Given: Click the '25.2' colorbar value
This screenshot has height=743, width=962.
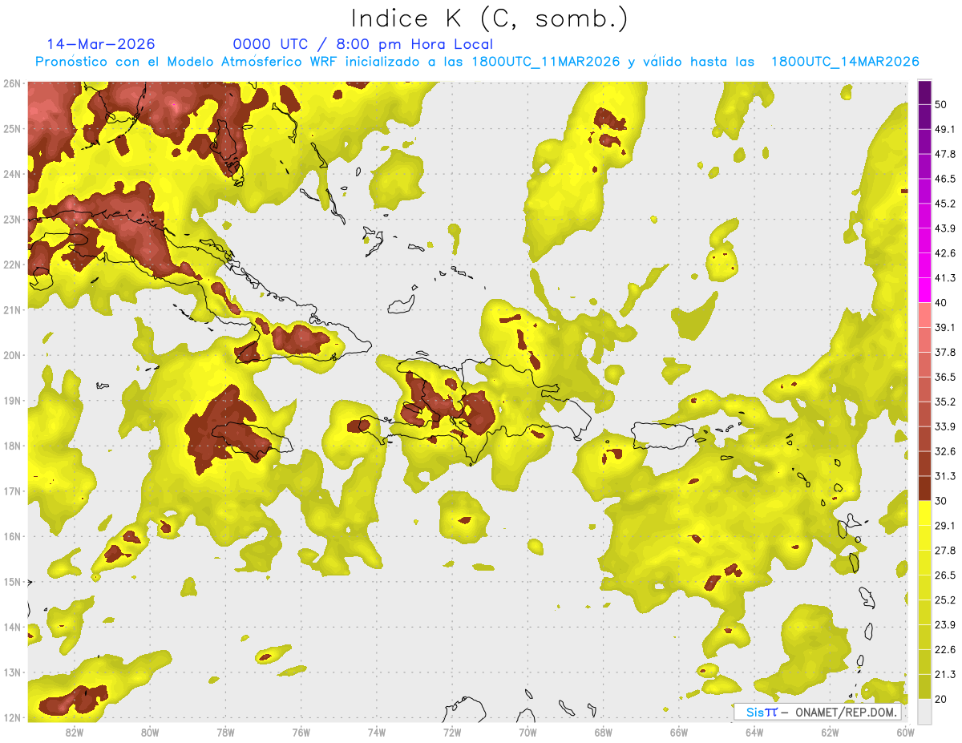Looking at the screenshot, I should 945,600.
